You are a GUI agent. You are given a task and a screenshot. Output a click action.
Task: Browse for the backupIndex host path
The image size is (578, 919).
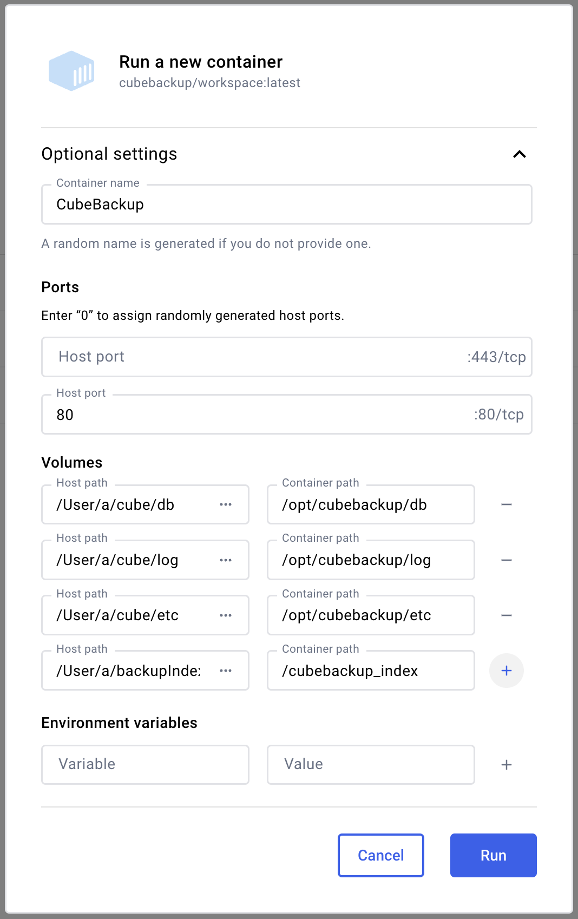pos(226,671)
